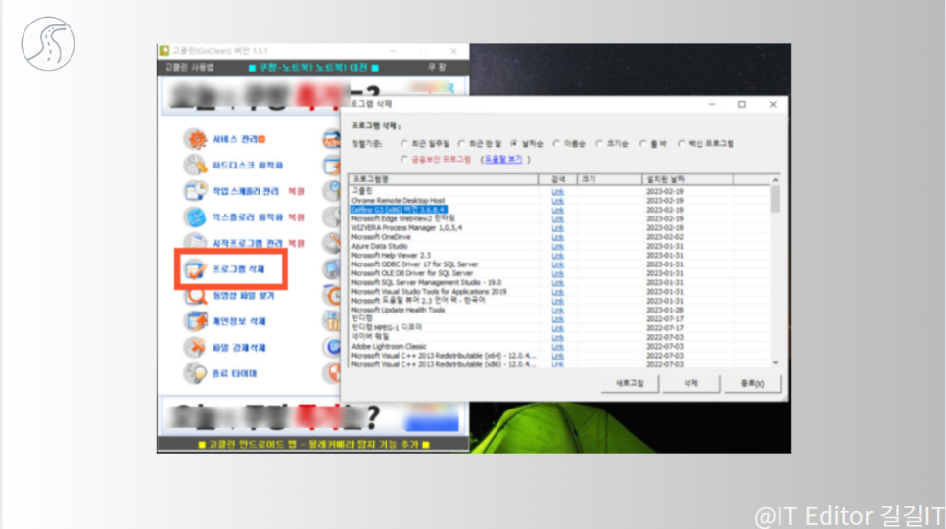Select 최근 일주일 sort radio button

click(404, 144)
